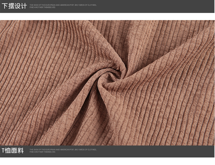This screenshot has width=215, height=165.
Task: Click white strip below the T恤面料 banner
Action: tap(107, 161)
